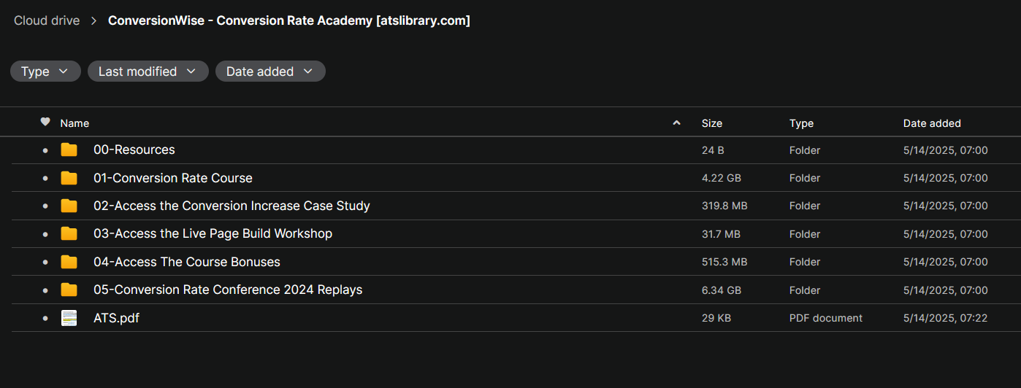Click the heart favorites column header icon
1021x388 pixels.
[45, 123]
